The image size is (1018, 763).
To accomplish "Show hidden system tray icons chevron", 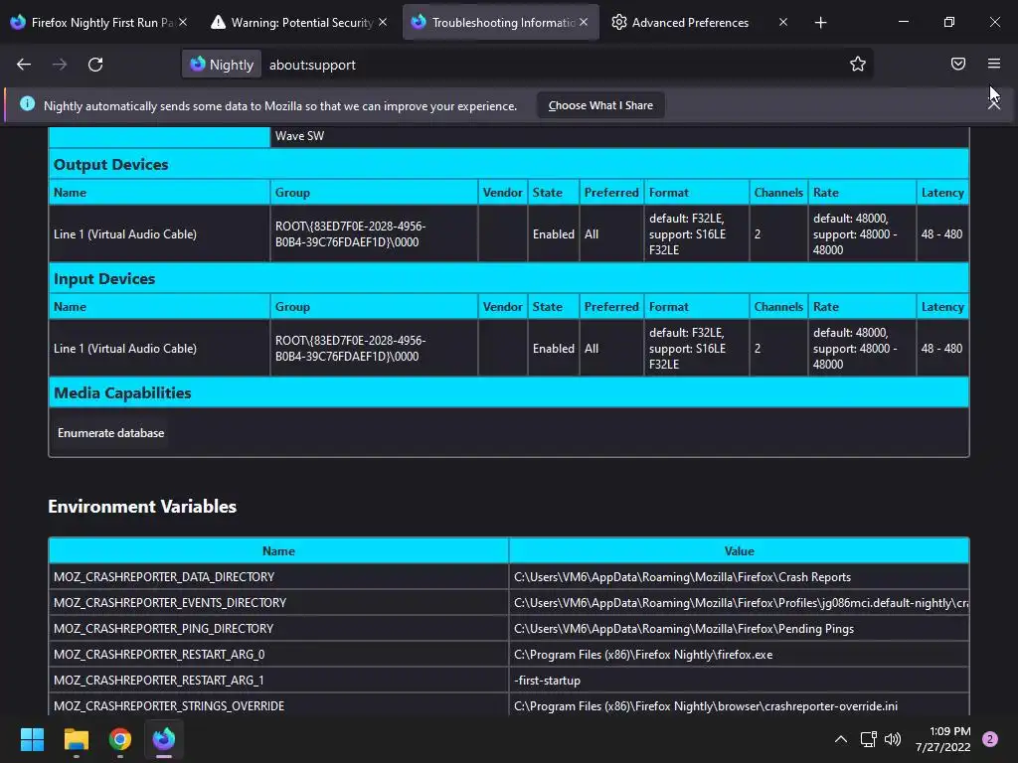I will click(x=841, y=739).
